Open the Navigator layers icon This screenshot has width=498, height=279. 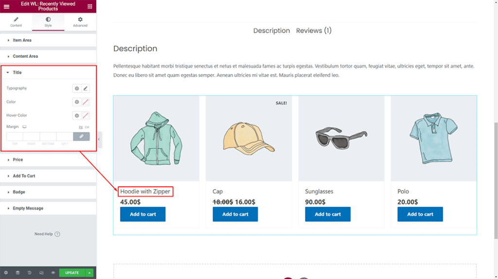(x=18, y=273)
